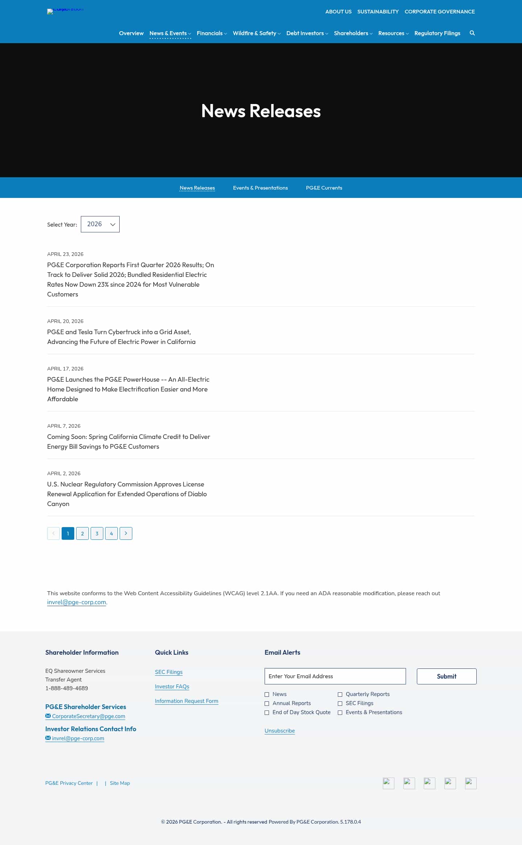Open Regulatory Filings in the nav
The height and width of the screenshot is (845, 522).
(437, 33)
